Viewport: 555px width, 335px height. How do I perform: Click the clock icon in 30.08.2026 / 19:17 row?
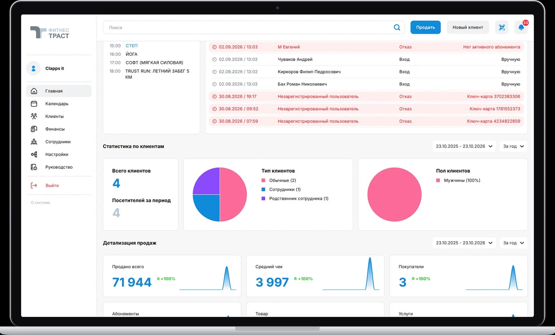pyautogui.click(x=214, y=97)
